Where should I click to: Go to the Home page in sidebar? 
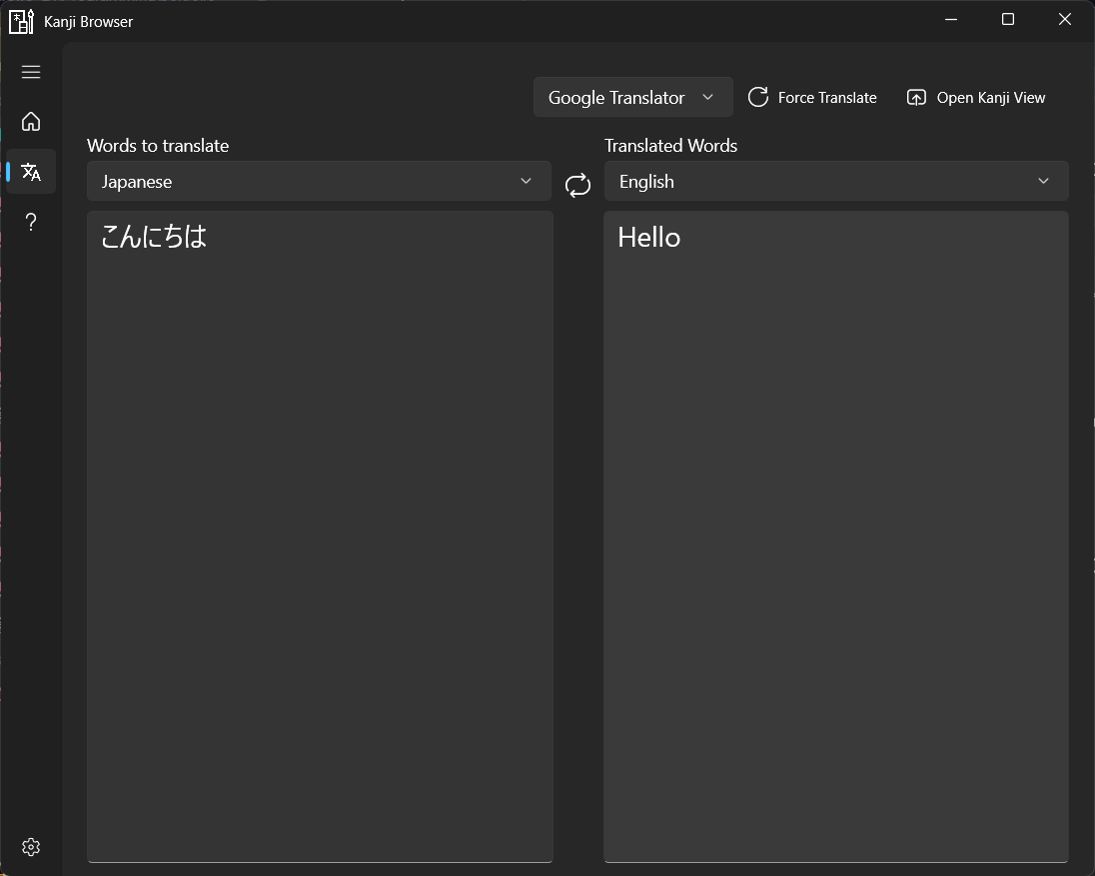point(31,121)
